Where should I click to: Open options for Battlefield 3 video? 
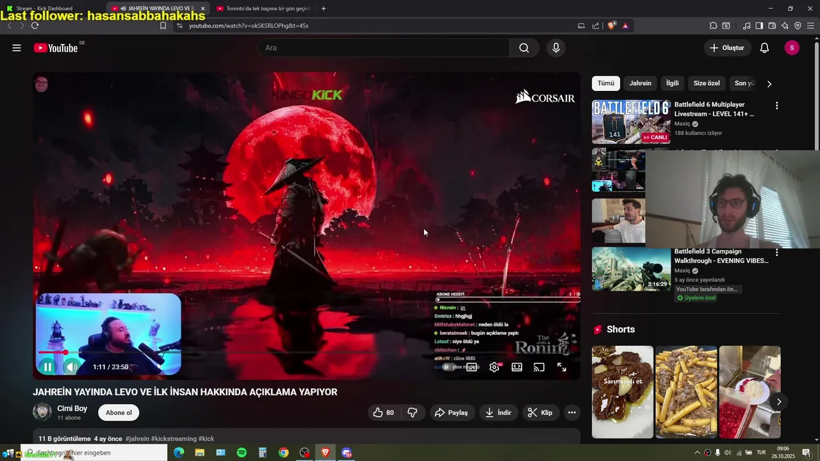(x=777, y=253)
